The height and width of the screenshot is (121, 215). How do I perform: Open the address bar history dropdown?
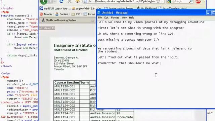pos(163,1)
